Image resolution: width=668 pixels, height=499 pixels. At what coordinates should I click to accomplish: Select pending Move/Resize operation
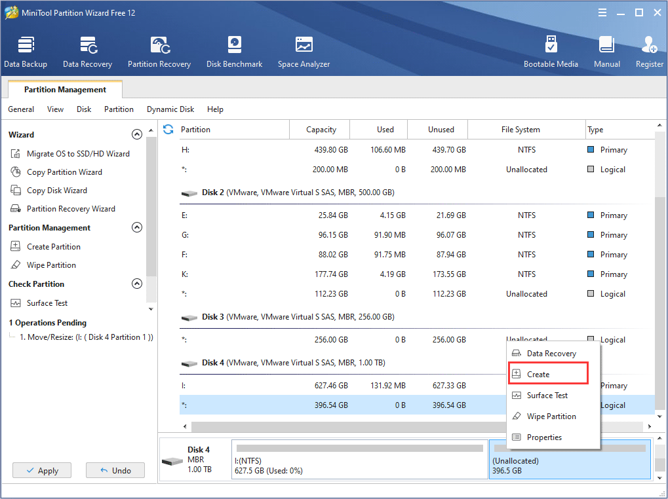(87, 337)
